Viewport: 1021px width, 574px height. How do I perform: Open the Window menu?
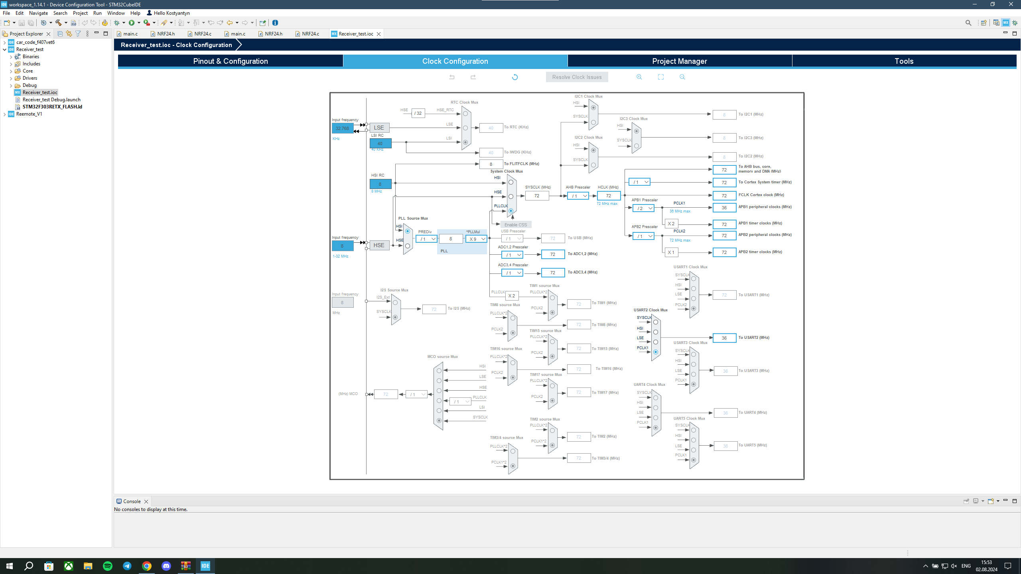pos(116,13)
